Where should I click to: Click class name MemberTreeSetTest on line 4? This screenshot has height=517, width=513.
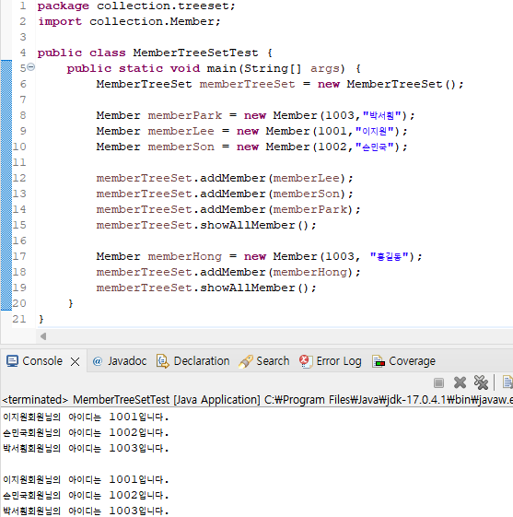point(195,53)
